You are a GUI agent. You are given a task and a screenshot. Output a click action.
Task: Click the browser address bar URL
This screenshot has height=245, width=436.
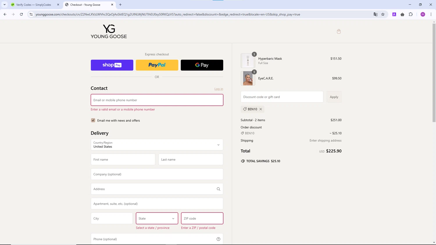pos(168,14)
